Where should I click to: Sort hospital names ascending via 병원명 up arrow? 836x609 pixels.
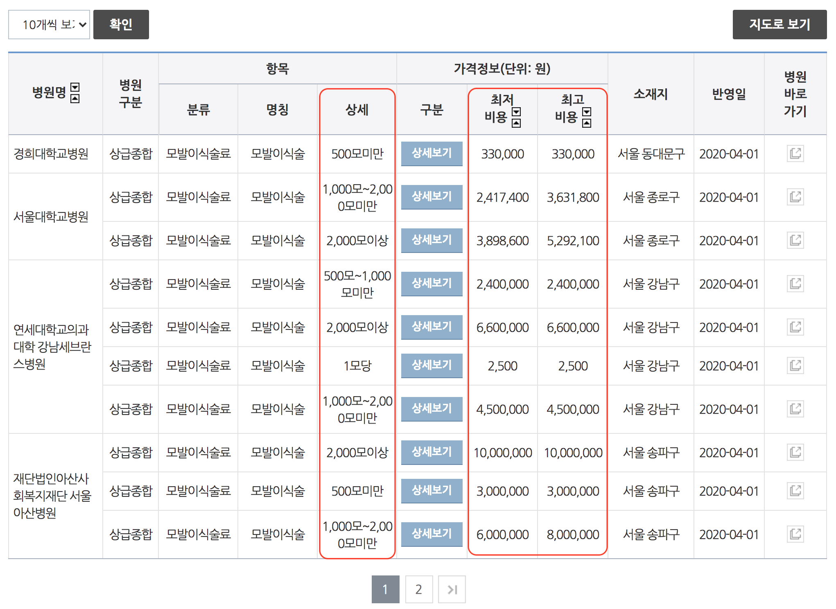74,98
